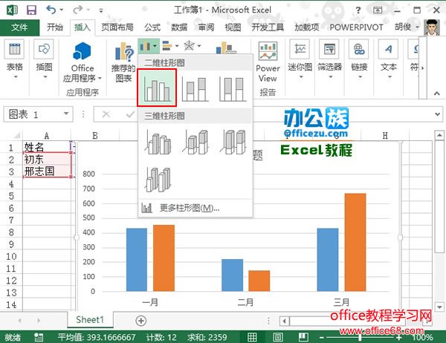
Task: Click the zoom out minus button
Action: (x=322, y=337)
